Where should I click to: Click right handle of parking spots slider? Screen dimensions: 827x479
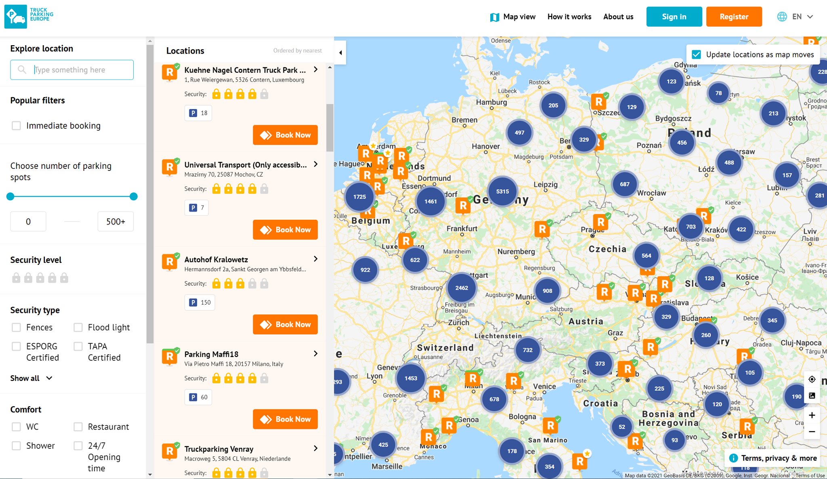134,197
